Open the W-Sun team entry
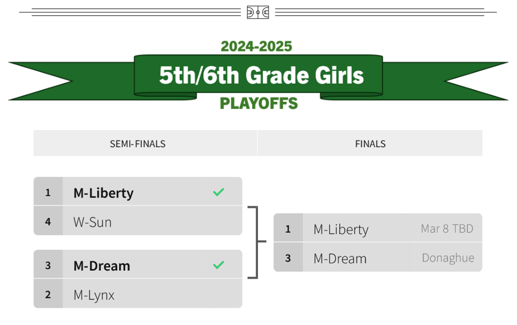517x325 pixels. click(x=93, y=222)
